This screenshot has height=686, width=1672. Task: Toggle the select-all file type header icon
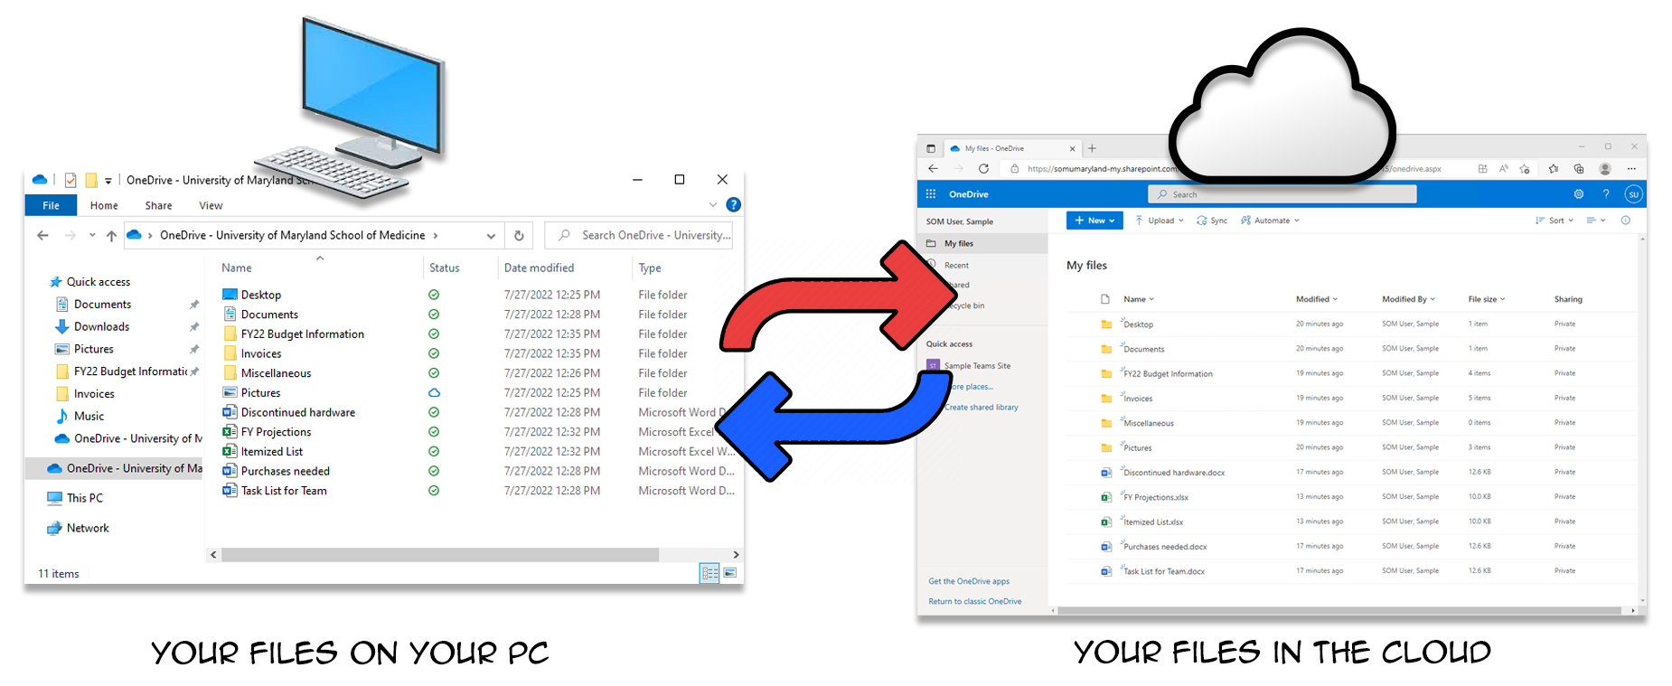tap(1104, 299)
